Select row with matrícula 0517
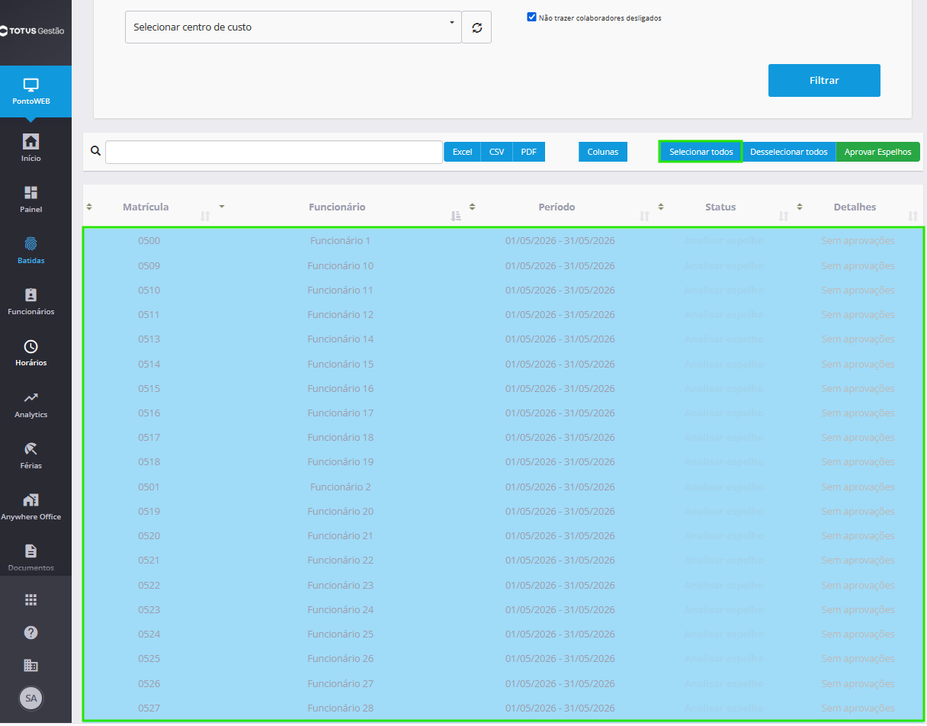Image resolution: width=927 pixels, height=726 pixels. pyautogui.click(x=503, y=437)
